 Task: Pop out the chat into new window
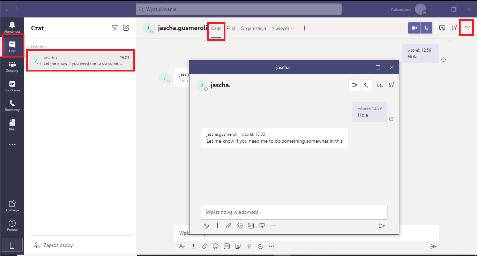click(x=467, y=28)
